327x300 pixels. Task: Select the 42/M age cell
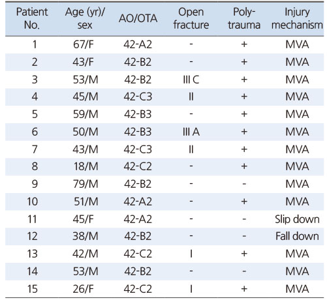pyautogui.click(x=86, y=254)
